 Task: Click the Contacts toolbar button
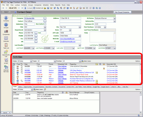point(28,8)
